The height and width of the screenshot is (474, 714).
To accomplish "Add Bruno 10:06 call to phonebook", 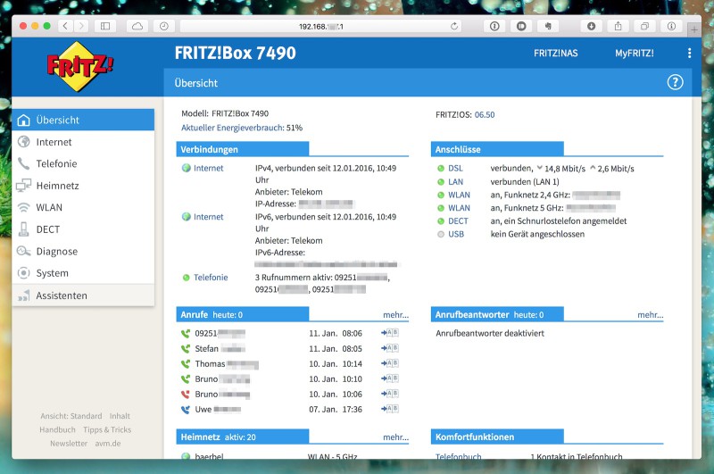I will pos(390,394).
